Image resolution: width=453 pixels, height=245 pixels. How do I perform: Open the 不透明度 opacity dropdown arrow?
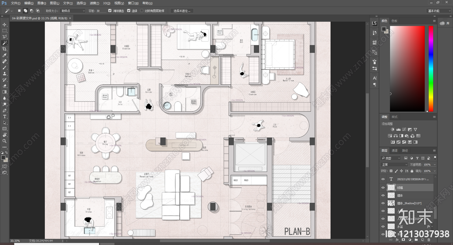pyautogui.click(x=435, y=165)
